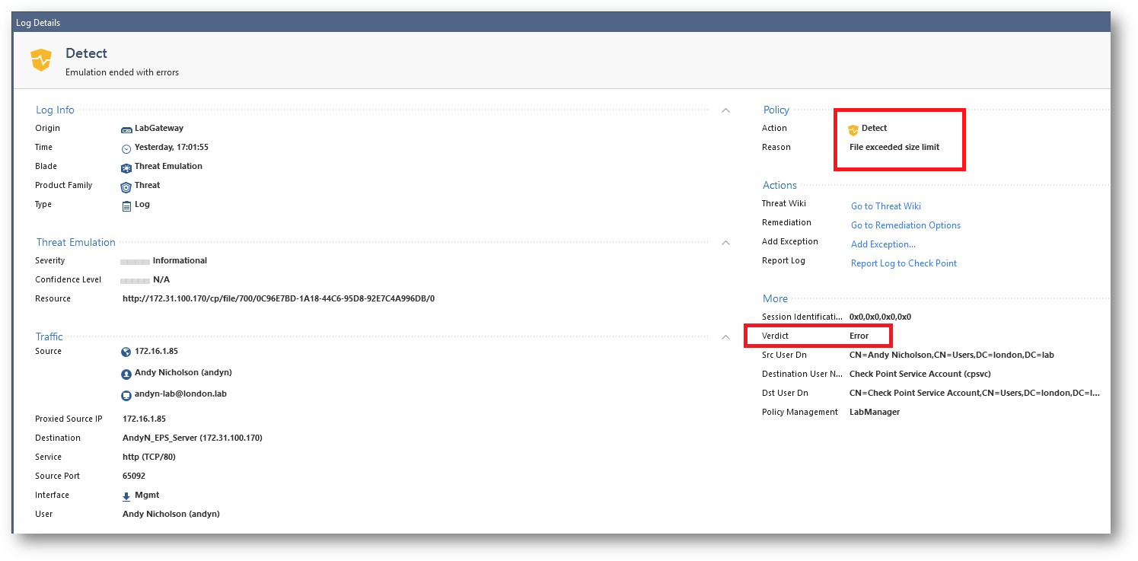
Task: Select the Verdict value Error
Action: (859, 336)
